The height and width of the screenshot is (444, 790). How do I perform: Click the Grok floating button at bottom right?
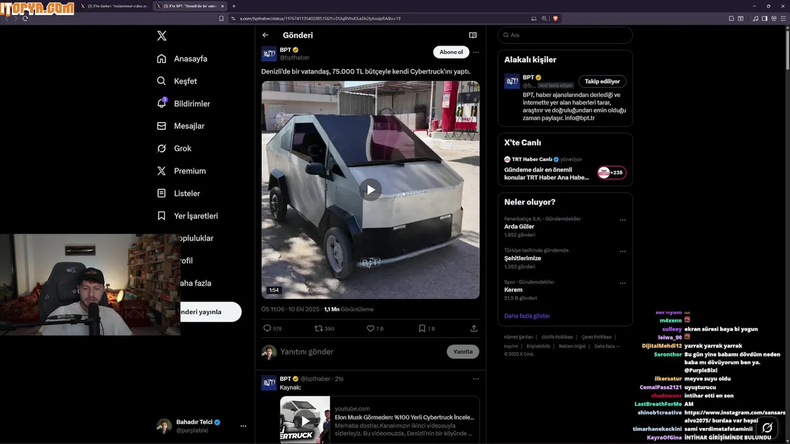pyautogui.click(x=767, y=427)
